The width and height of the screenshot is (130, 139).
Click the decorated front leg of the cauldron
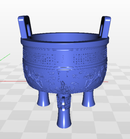[x=64, y=111]
